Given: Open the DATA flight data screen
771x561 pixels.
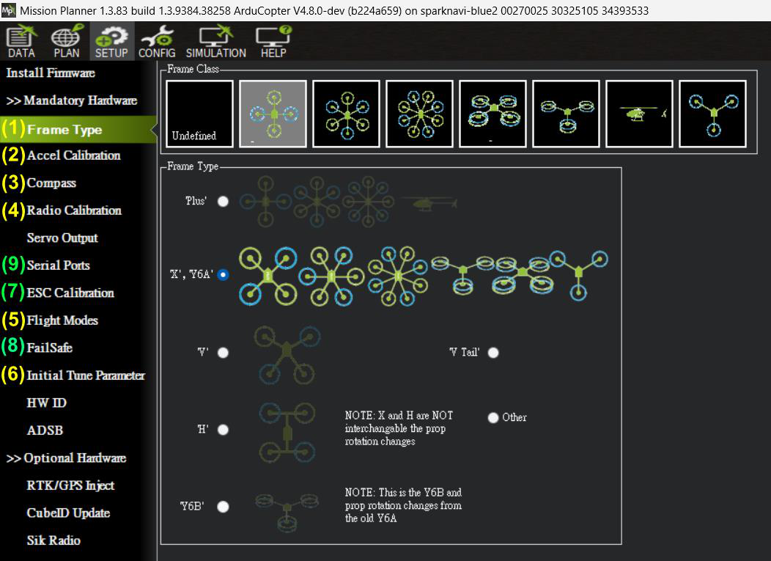Looking at the screenshot, I should (21, 42).
